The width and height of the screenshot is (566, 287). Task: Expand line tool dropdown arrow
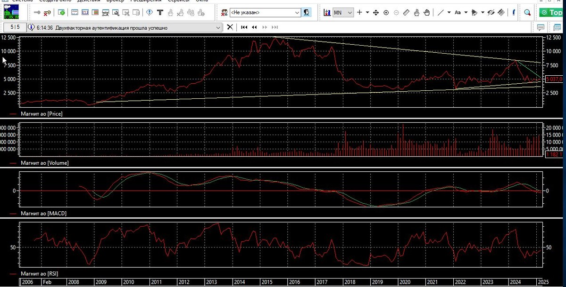449,13
